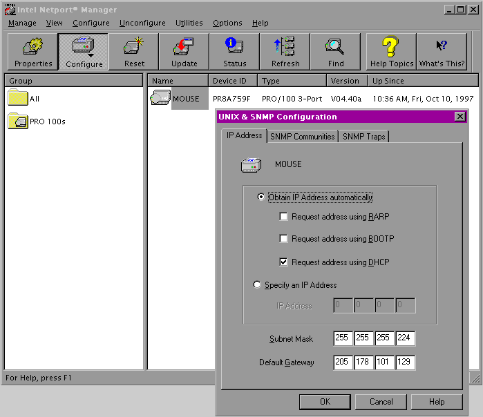Check Request address using BOOTP
The width and height of the screenshot is (483, 417).
[283, 240]
